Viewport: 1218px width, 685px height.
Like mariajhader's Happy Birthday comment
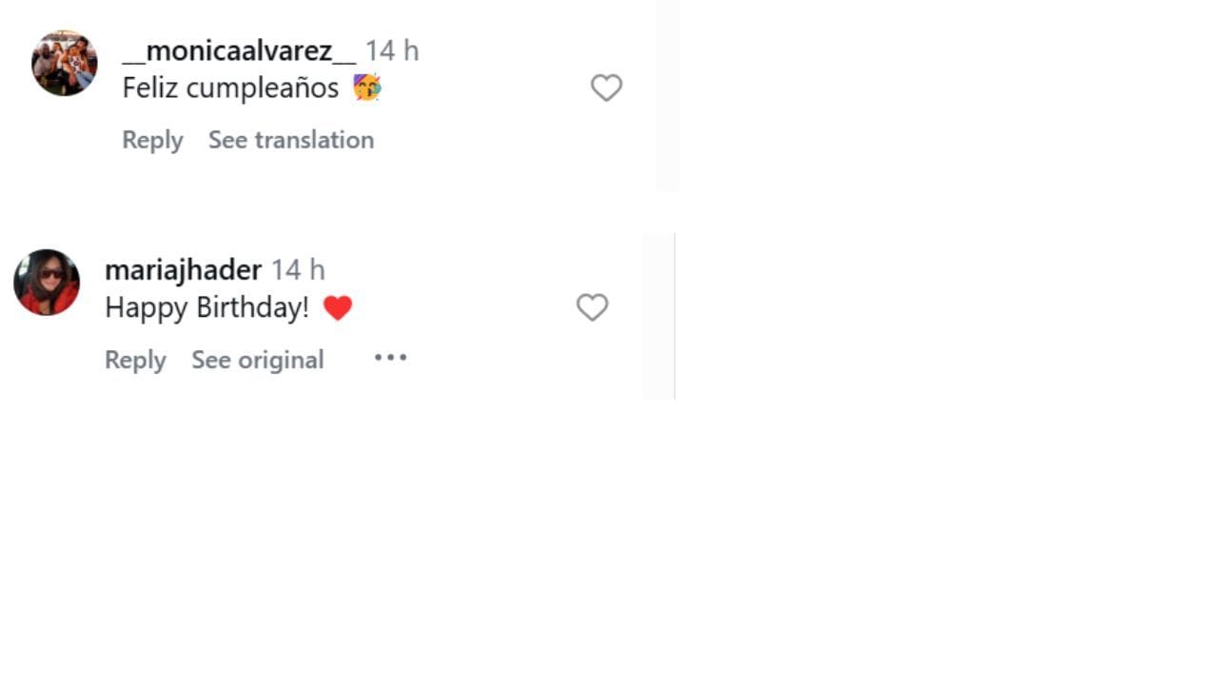(592, 307)
